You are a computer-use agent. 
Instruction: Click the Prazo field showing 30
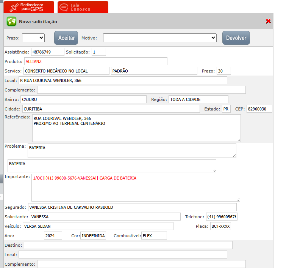tap(224, 71)
